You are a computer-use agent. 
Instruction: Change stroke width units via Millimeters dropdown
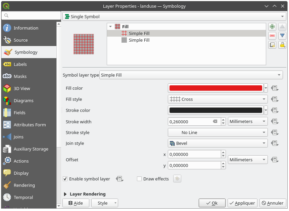coord(247,121)
